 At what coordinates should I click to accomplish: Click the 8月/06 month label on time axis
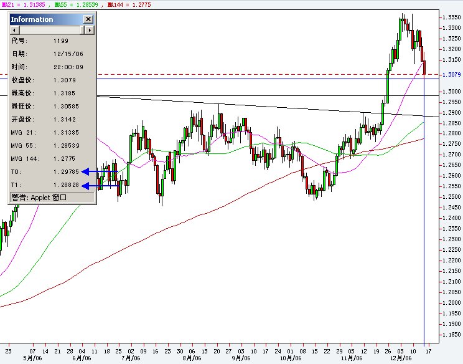(x=192, y=358)
